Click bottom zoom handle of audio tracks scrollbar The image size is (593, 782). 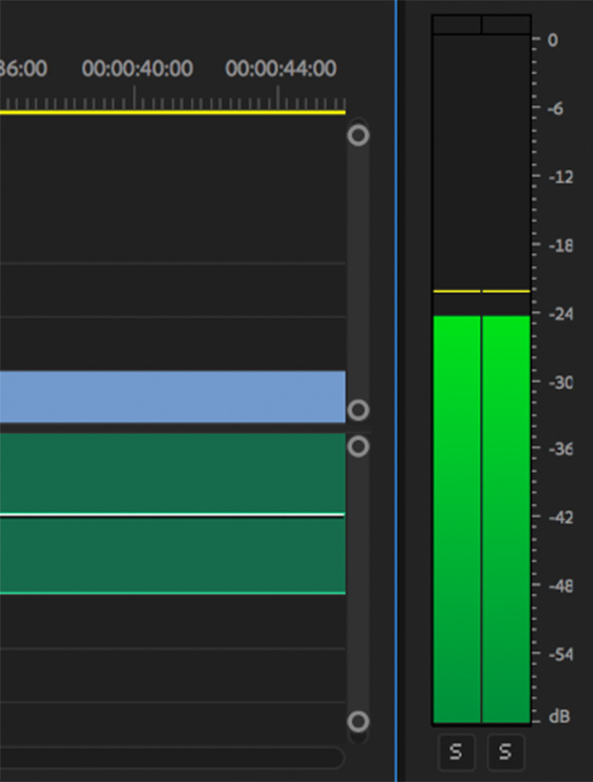(x=358, y=721)
